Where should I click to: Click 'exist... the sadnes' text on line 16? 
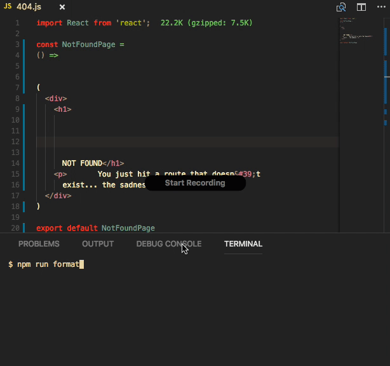pyautogui.click(x=104, y=185)
